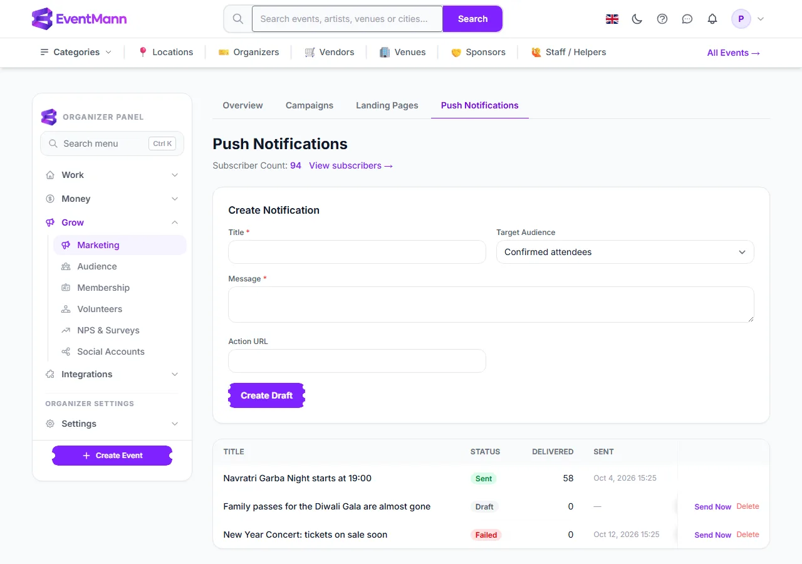Switch to the Landing Pages tab
Screen dimensions: 802x564
pos(387,105)
